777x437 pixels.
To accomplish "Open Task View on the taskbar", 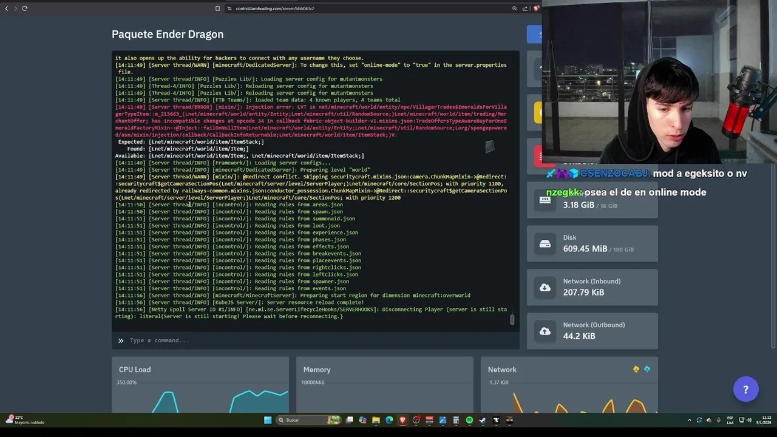I will tap(350, 420).
